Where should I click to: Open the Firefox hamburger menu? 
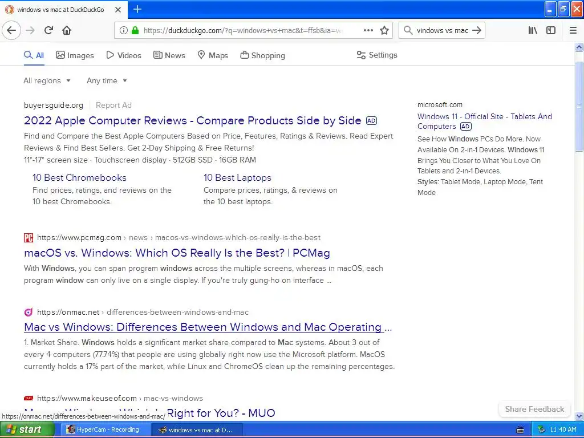pos(573,30)
